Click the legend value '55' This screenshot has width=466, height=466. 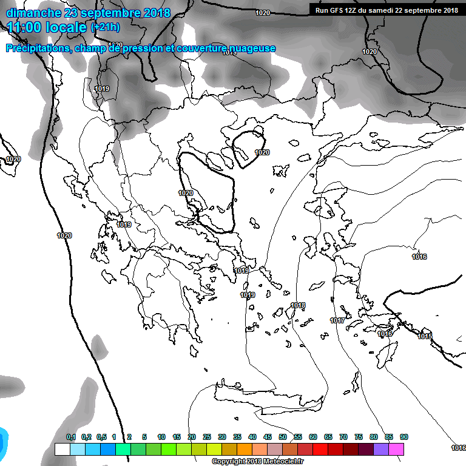(298, 437)
